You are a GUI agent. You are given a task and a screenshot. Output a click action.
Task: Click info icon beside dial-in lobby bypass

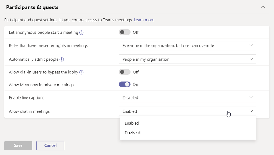tap(81, 73)
